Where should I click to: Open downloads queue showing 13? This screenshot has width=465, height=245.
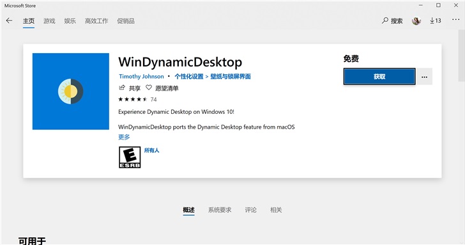click(436, 20)
